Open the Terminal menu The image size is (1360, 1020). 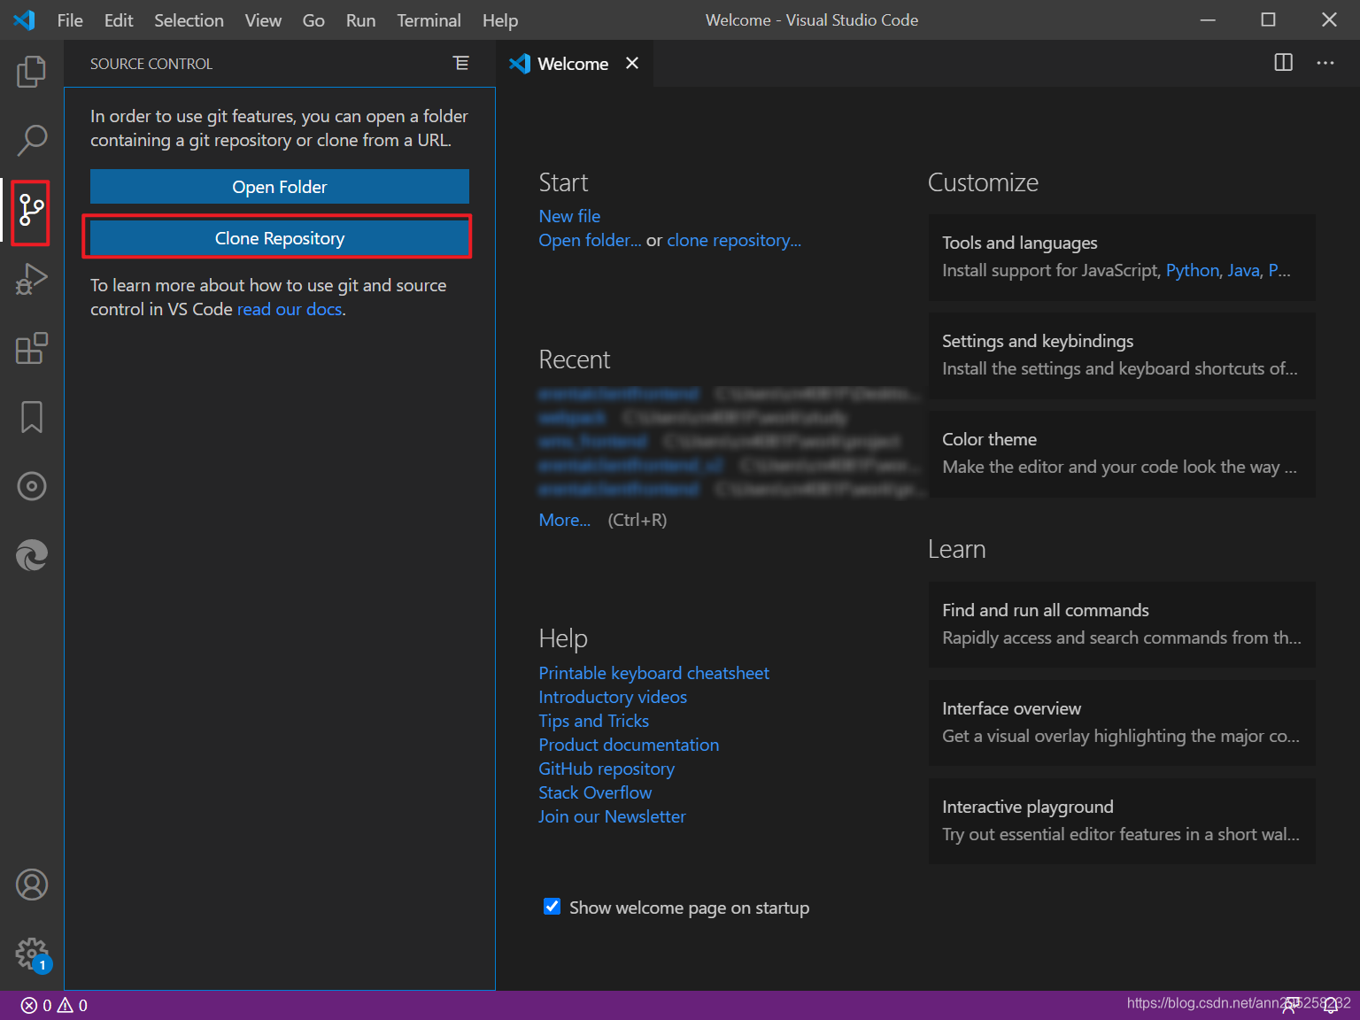pyautogui.click(x=429, y=19)
